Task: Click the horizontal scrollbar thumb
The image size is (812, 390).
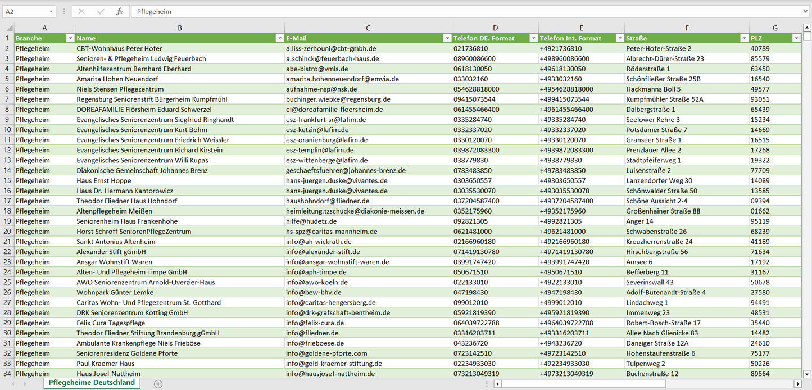Action: pyautogui.click(x=583, y=384)
